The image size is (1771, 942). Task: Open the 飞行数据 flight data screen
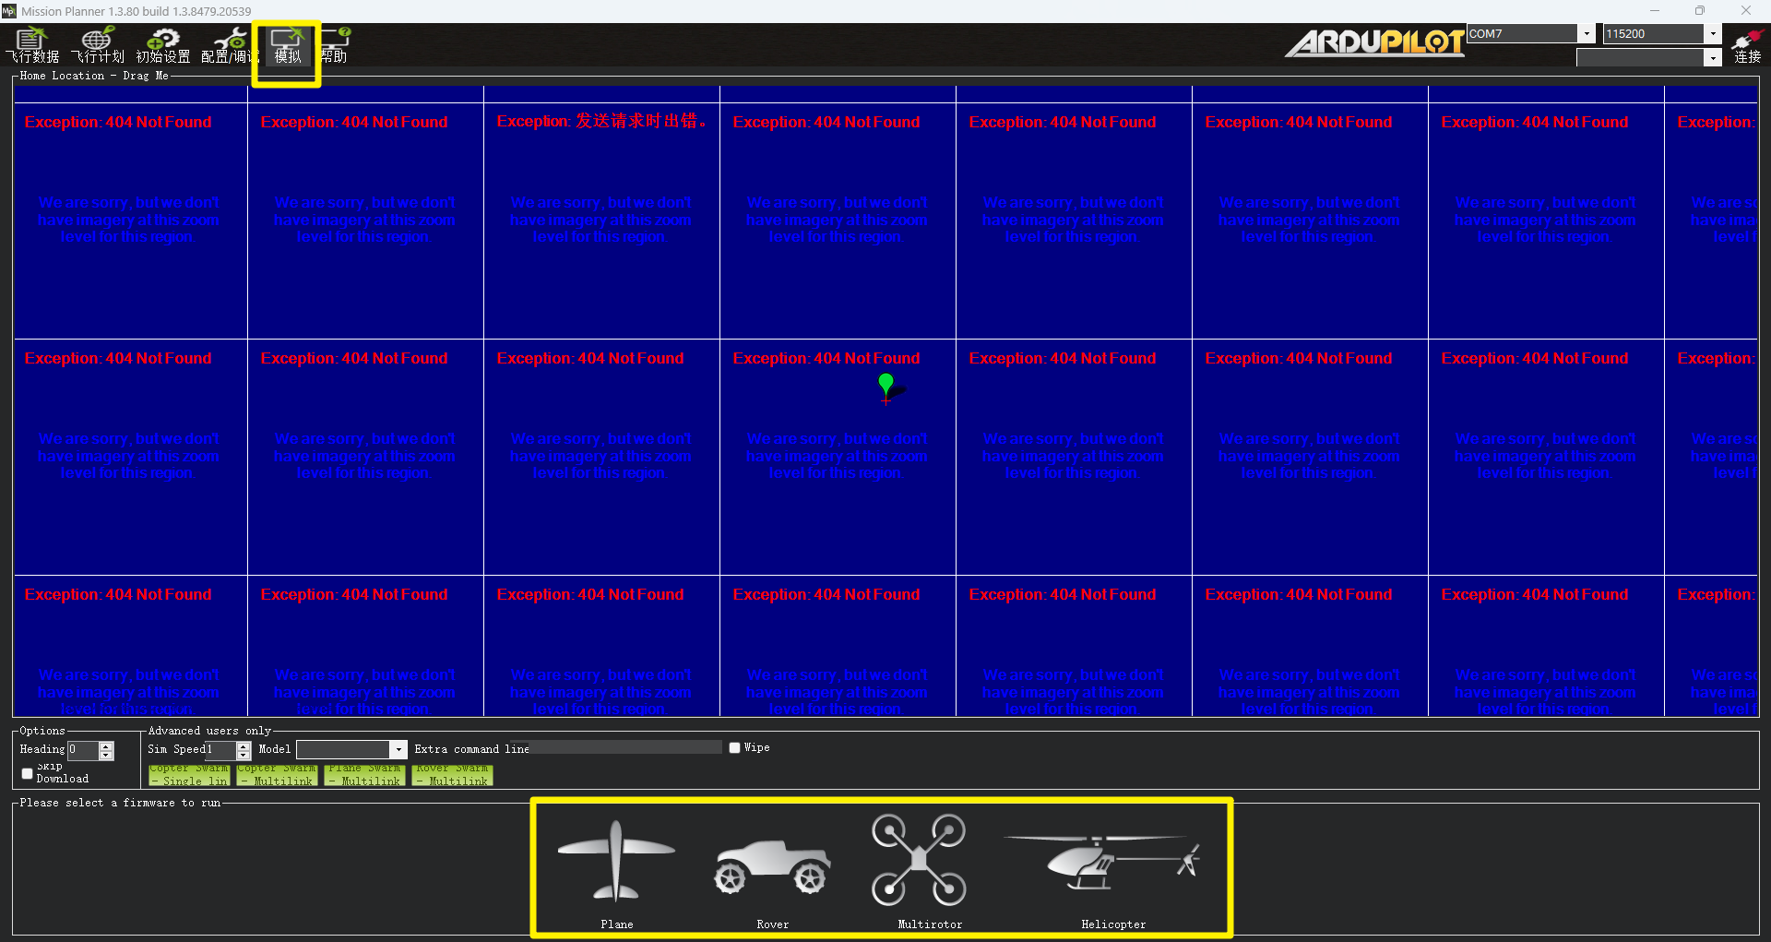[x=33, y=44]
